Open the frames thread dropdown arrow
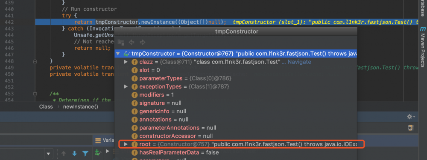The width and height of the screenshot is (427, 160). (48, 154)
